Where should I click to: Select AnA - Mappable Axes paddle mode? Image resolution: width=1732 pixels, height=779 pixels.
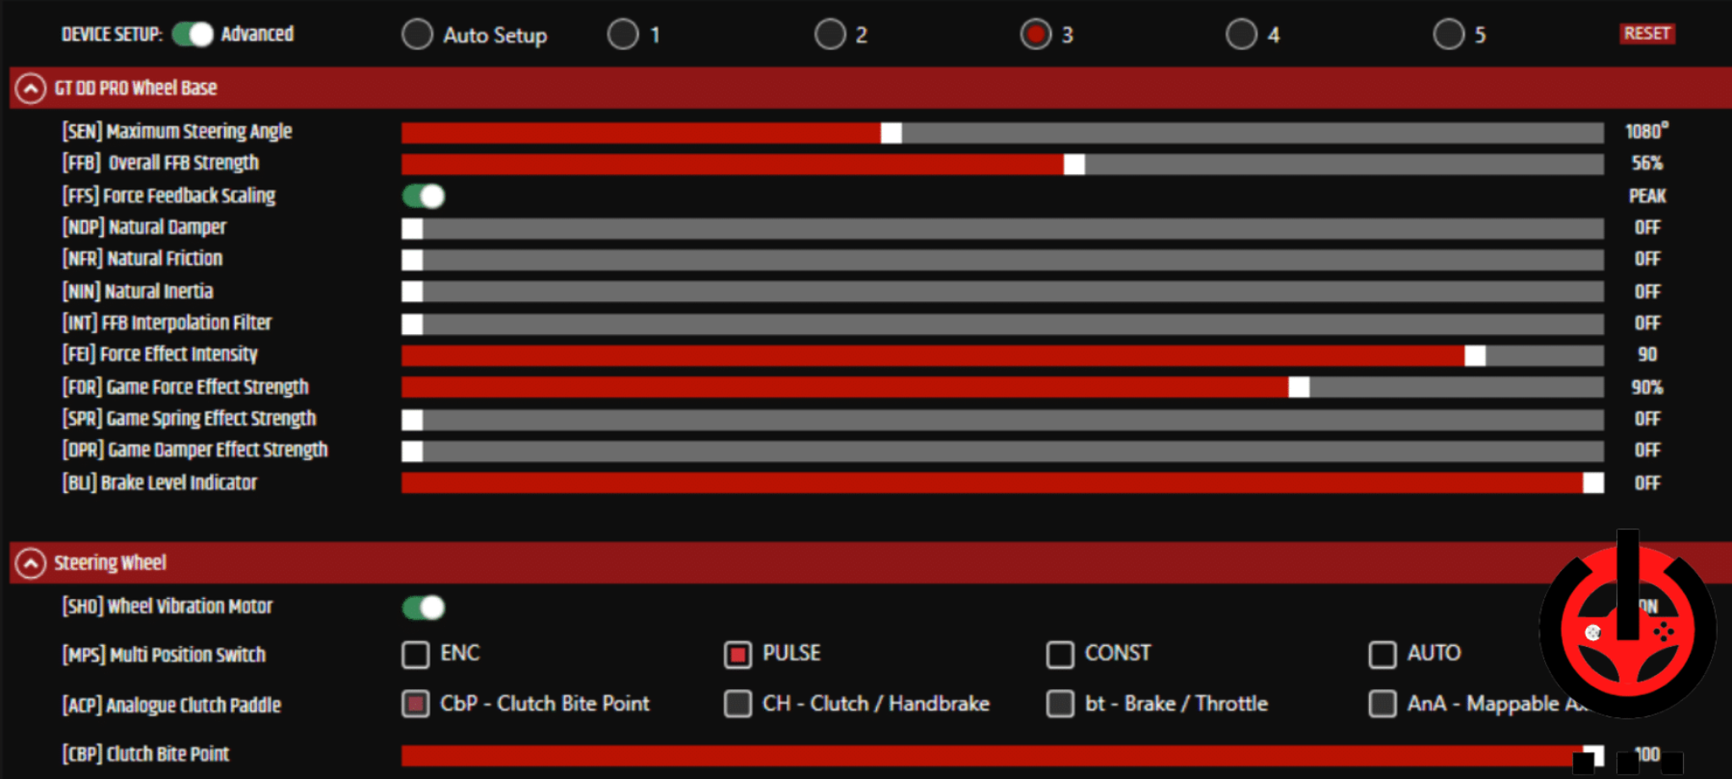[x=1383, y=704]
